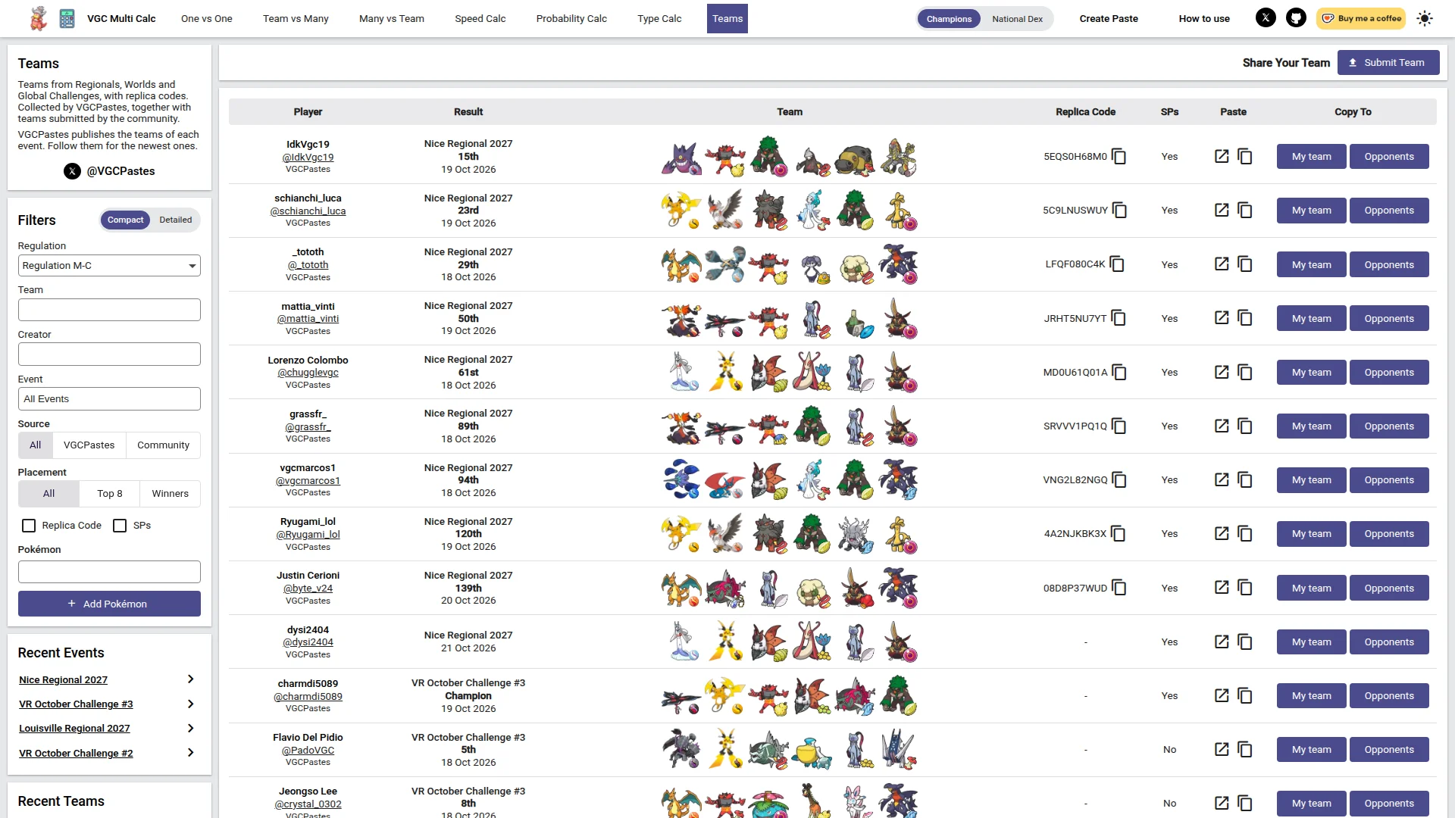Expand Louisville Regional 2027 chevron
This screenshot has width=1455, height=818.
(190, 728)
